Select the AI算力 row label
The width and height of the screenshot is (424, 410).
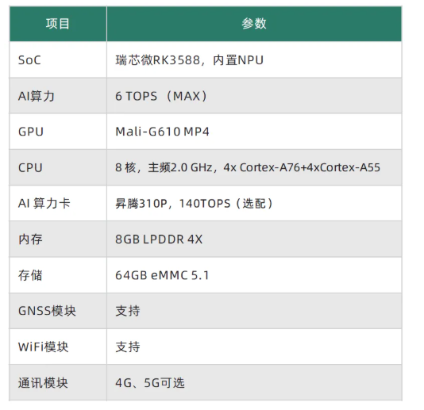coord(37,96)
